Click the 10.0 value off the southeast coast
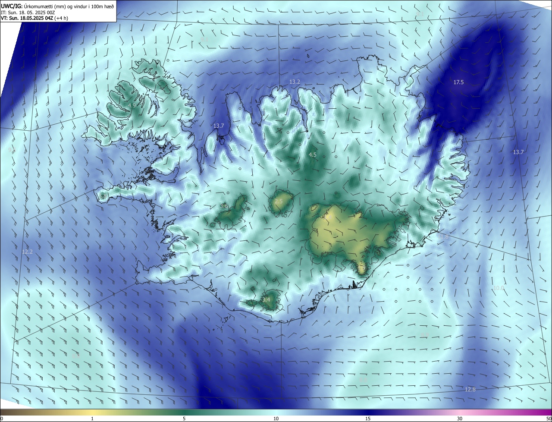Image resolution: width=552 pixels, height=422 pixels. click(499, 288)
